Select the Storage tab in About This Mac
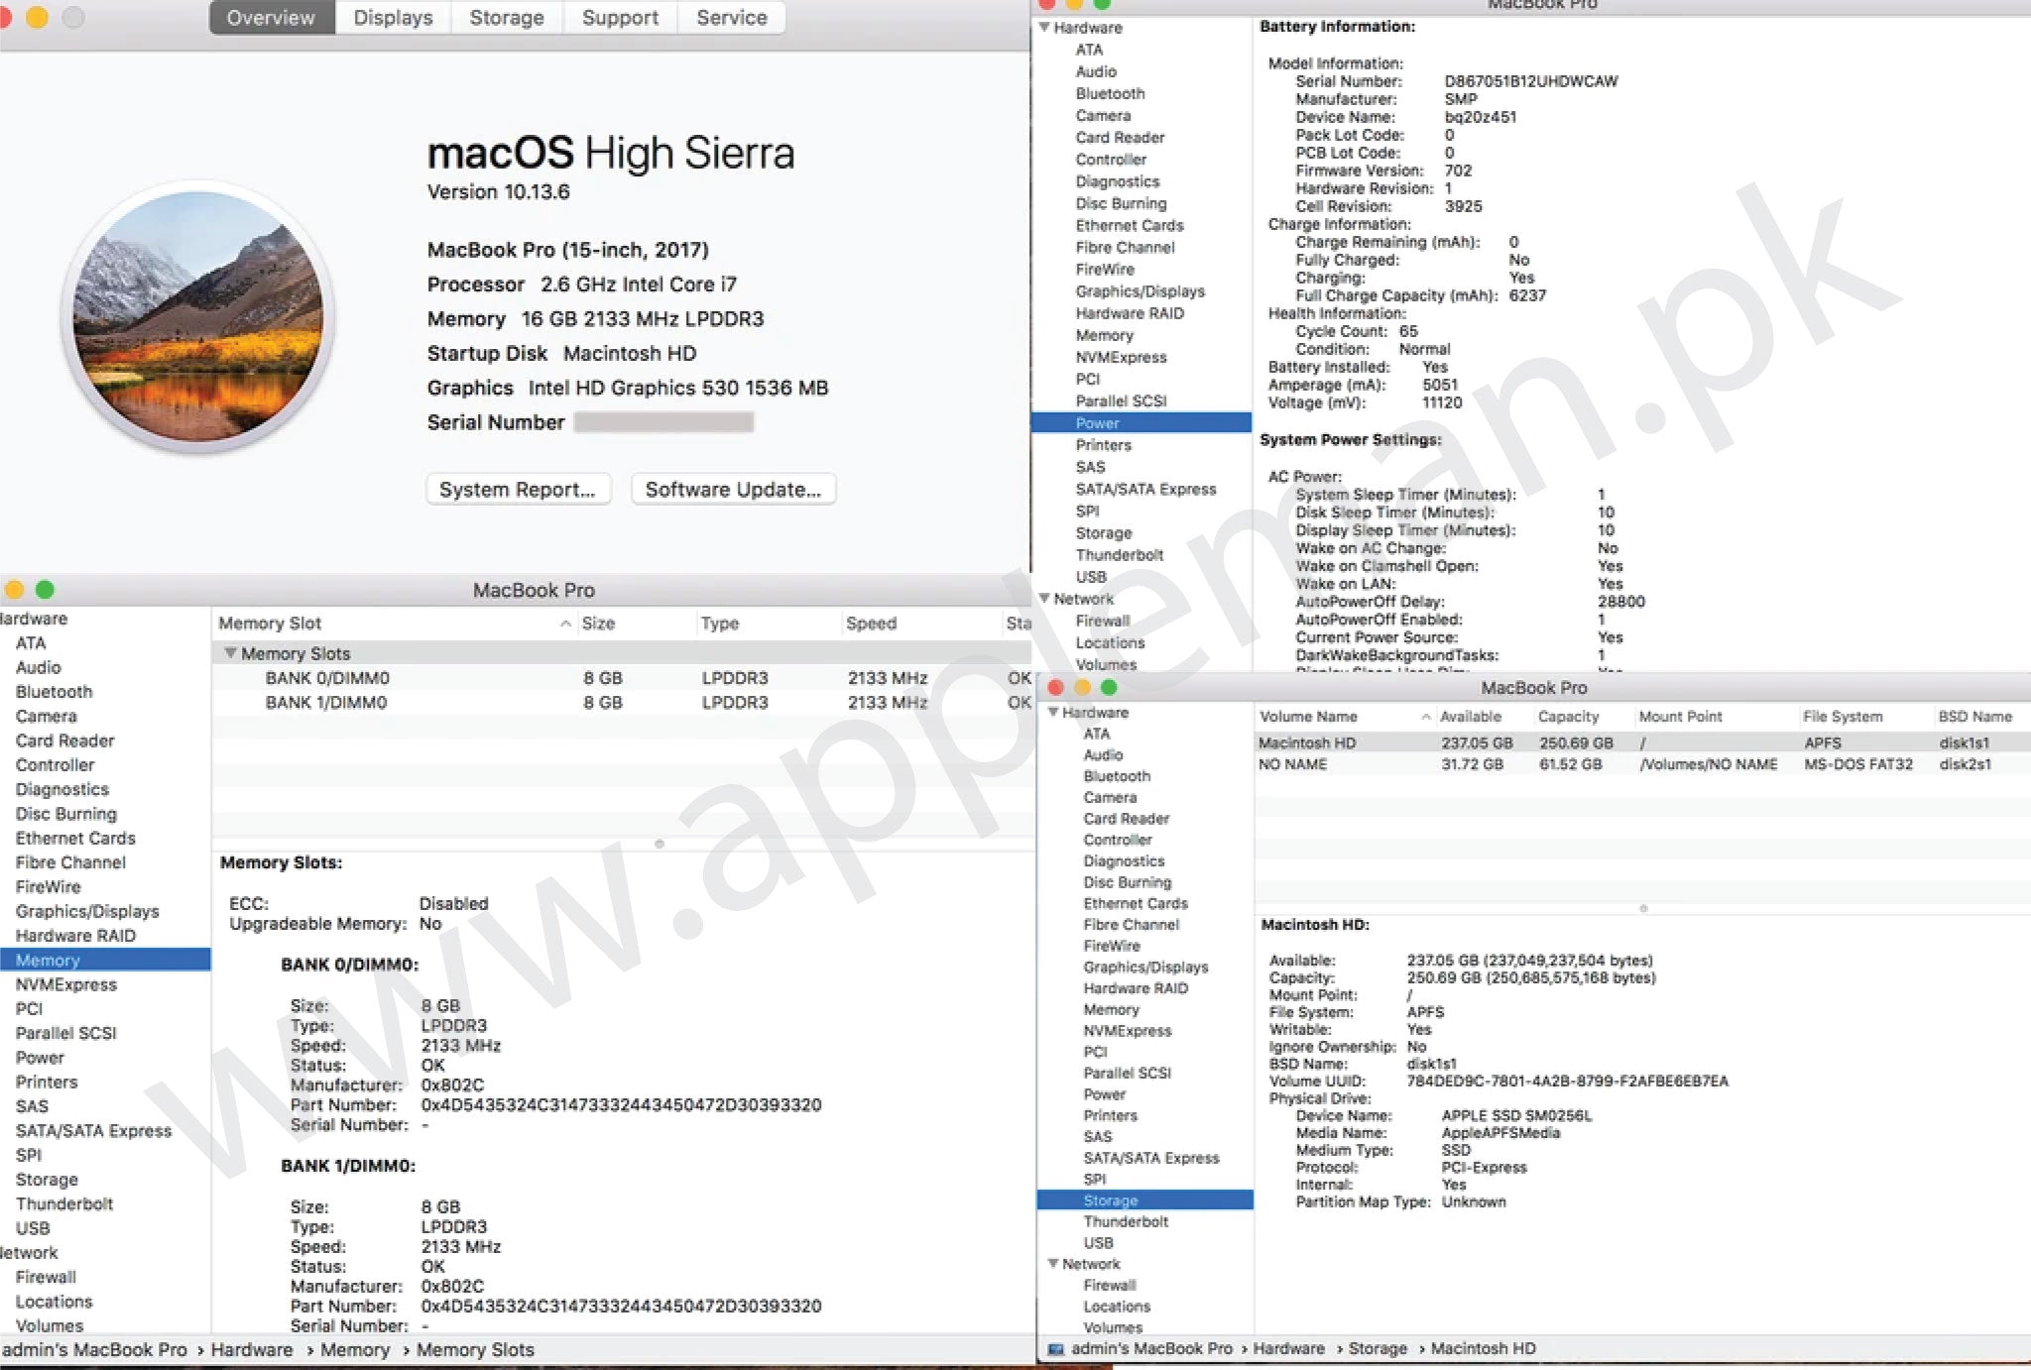 pyautogui.click(x=508, y=17)
